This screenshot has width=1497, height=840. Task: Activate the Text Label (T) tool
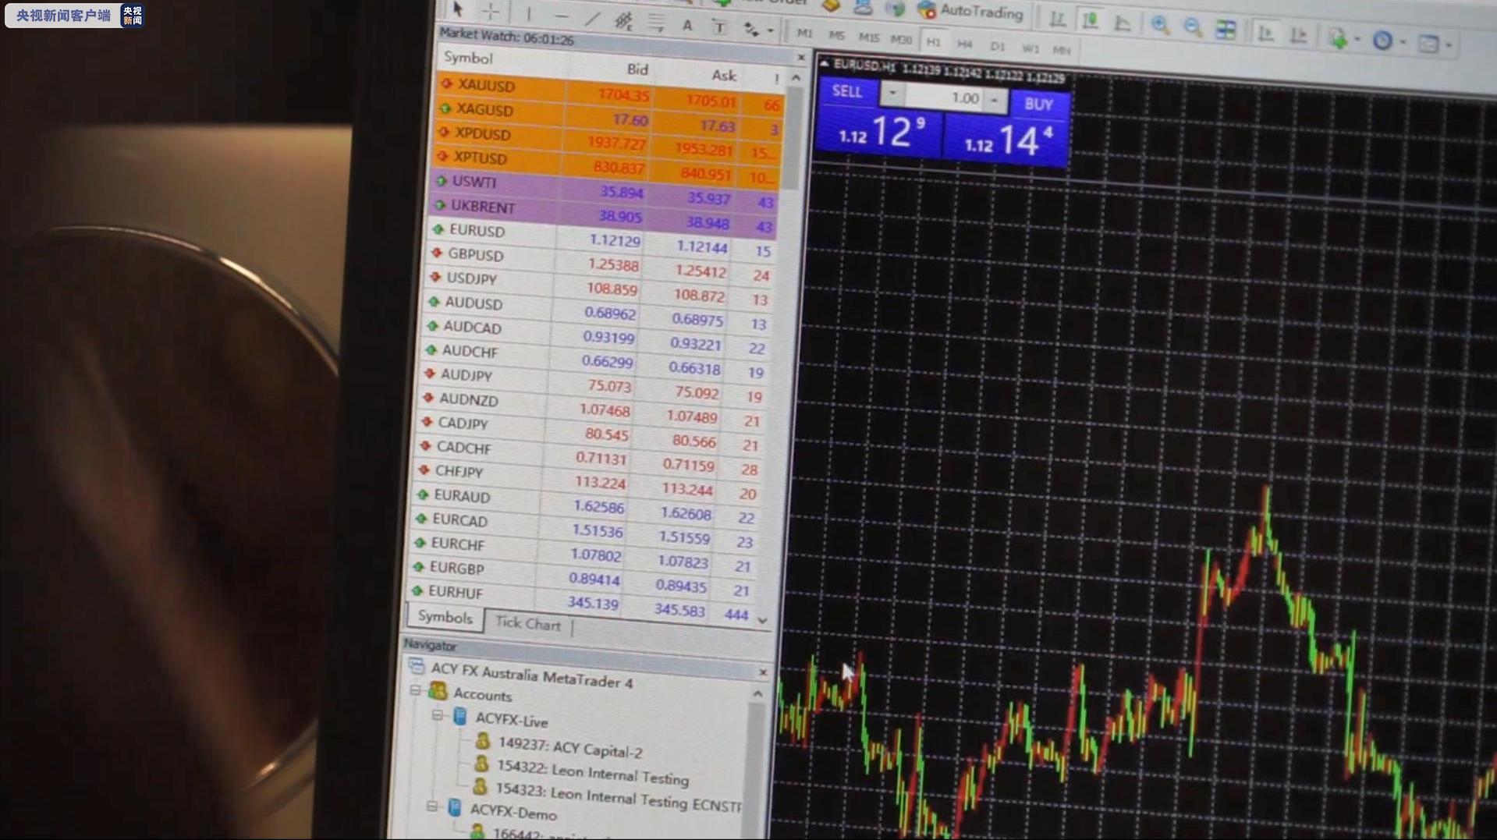click(x=719, y=27)
